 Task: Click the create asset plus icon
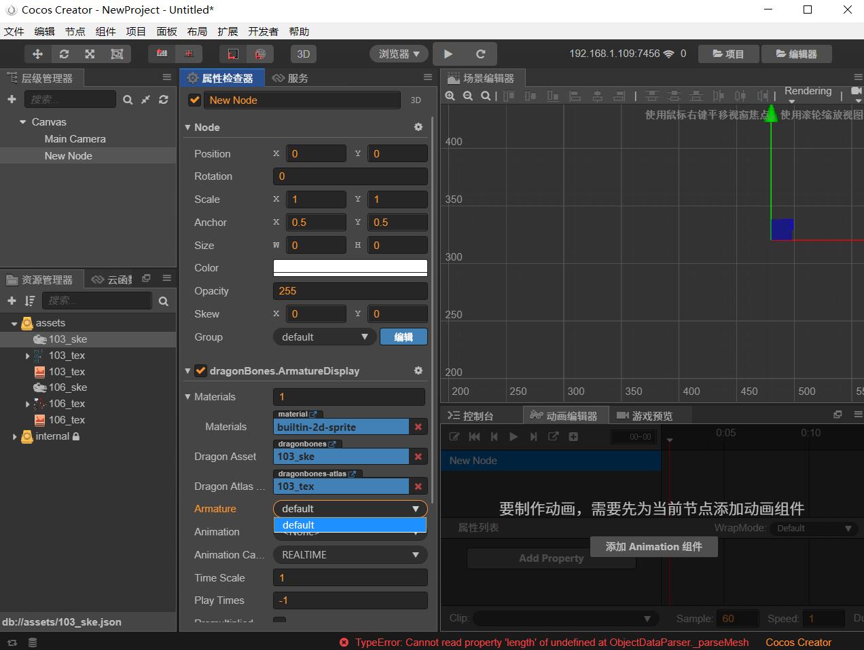[12, 301]
